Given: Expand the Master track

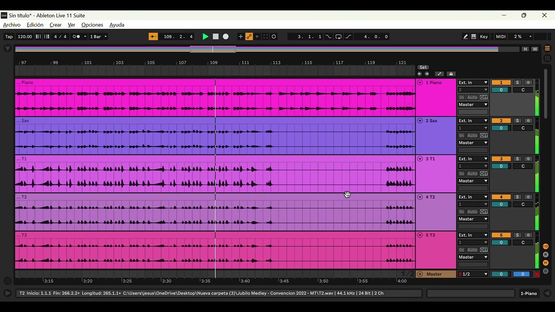Looking at the screenshot, I should coord(420,274).
